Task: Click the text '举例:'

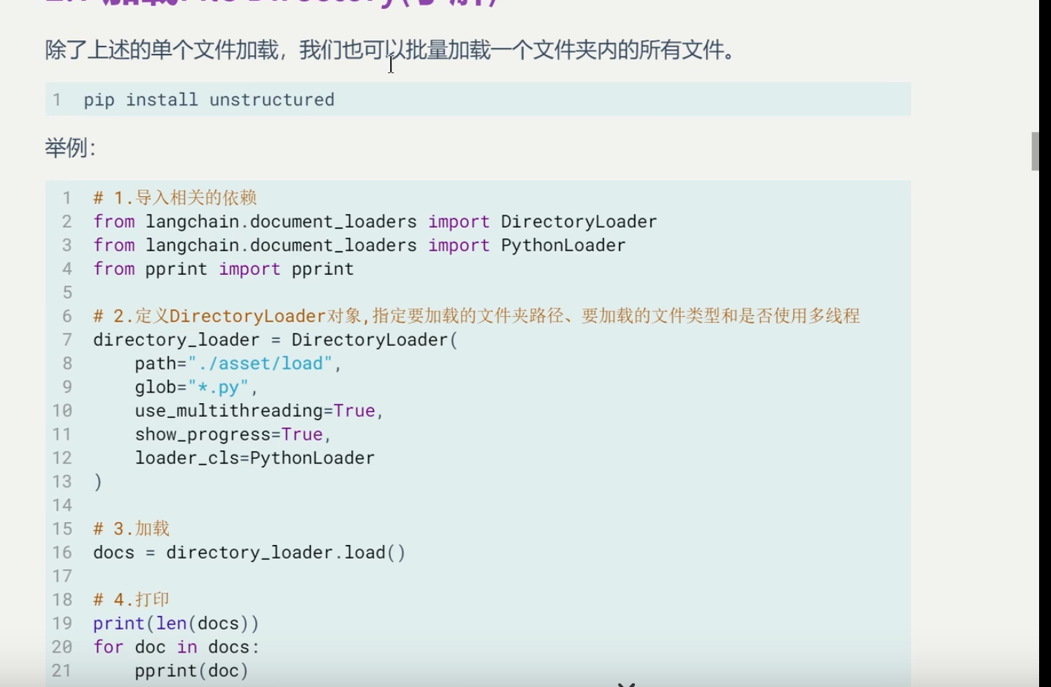Action: tap(70, 148)
